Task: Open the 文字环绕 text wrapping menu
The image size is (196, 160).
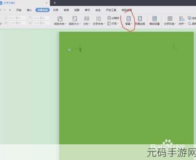Action: click(170, 21)
